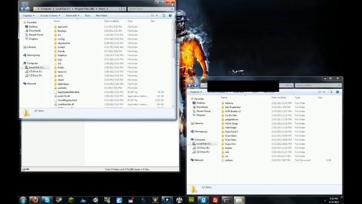
Task: Click Computer in Steam window address bar
Action: [46, 9]
